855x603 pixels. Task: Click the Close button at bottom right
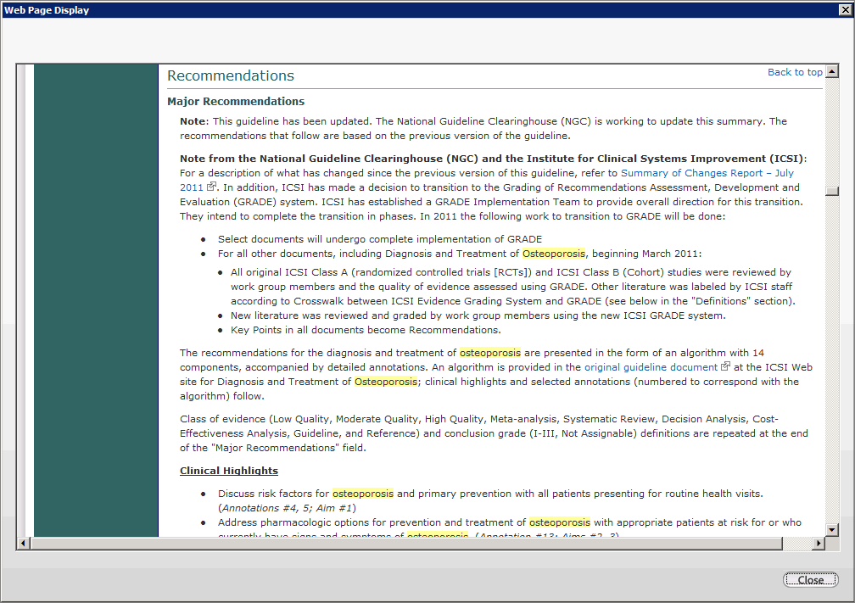click(810, 579)
